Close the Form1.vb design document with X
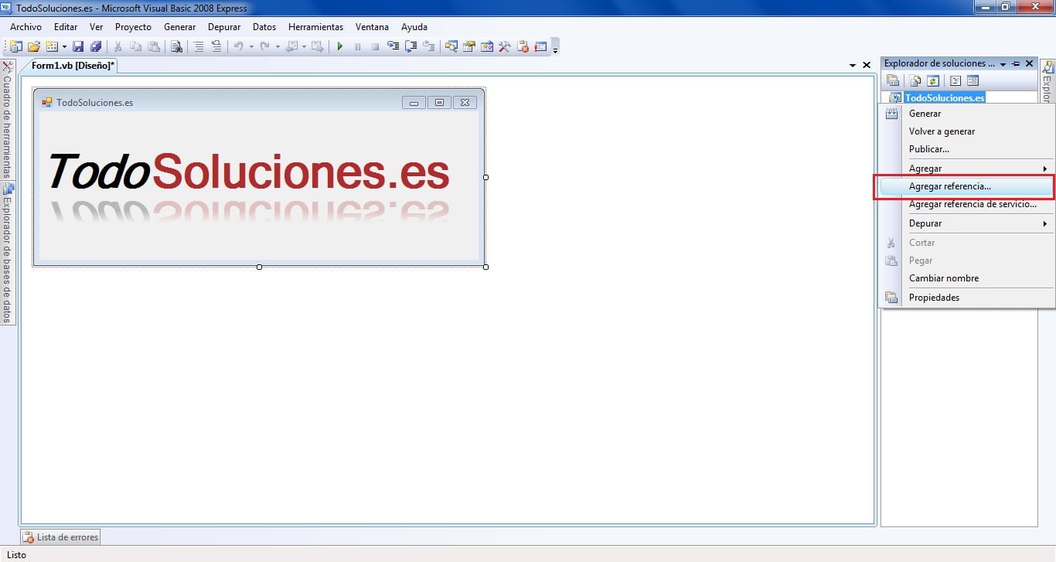Viewport: 1056px width, 562px height. click(x=867, y=66)
